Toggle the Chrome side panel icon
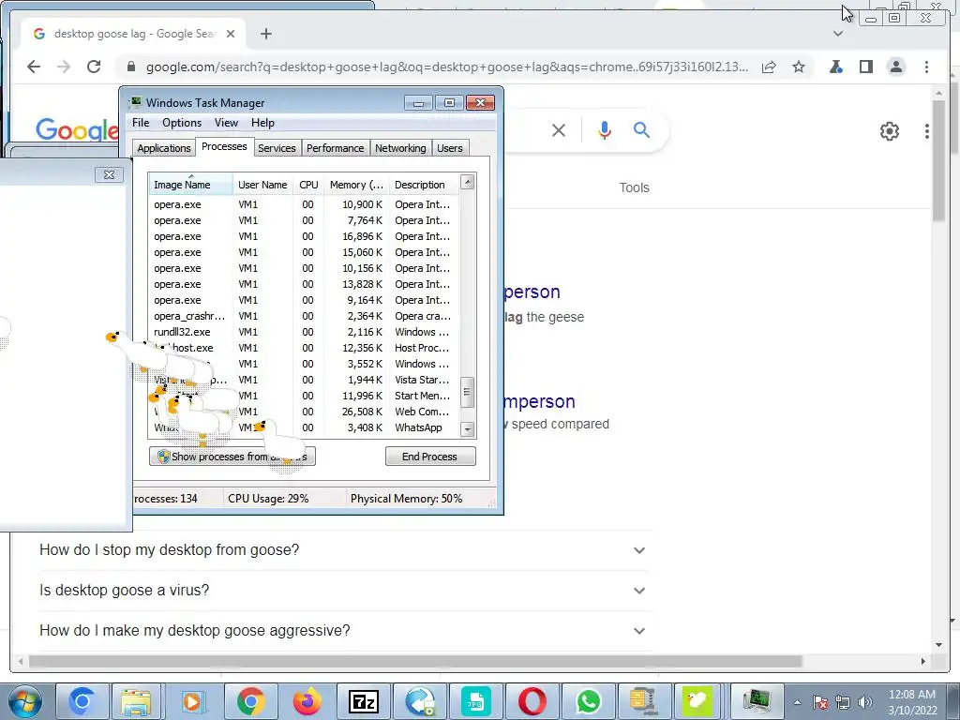This screenshot has height=720, width=960. 865,67
